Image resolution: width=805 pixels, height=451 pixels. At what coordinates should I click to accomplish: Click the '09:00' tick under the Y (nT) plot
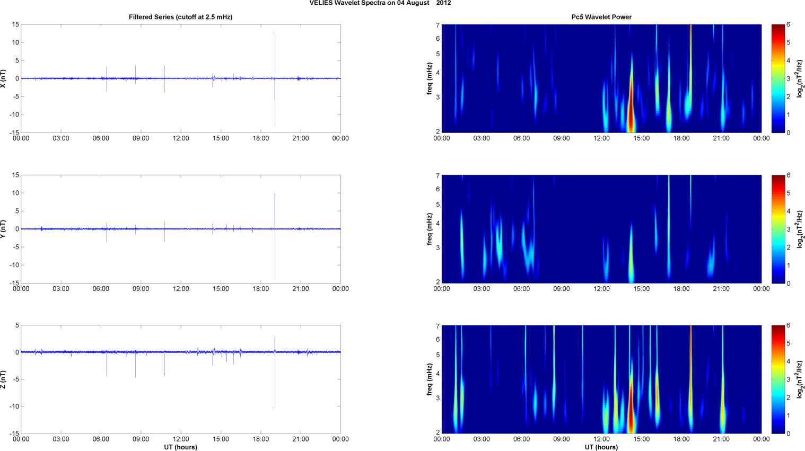[x=141, y=289]
